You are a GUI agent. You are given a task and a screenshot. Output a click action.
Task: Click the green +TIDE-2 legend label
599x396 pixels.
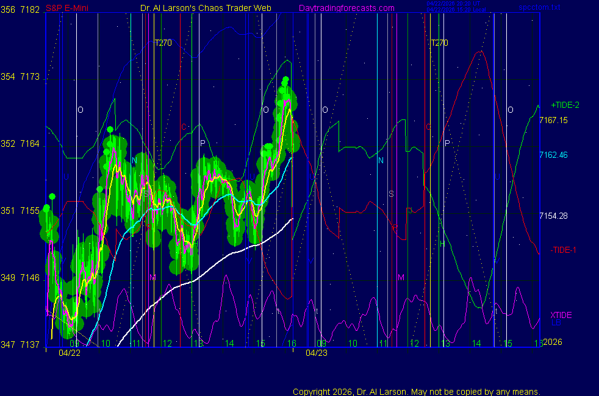[x=565, y=105]
